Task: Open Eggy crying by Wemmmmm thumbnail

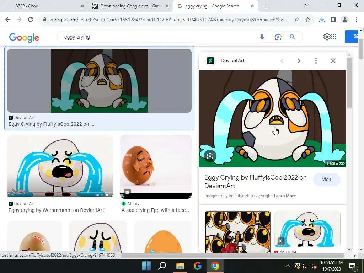Action: pyautogui.click(x=60, y=166)
